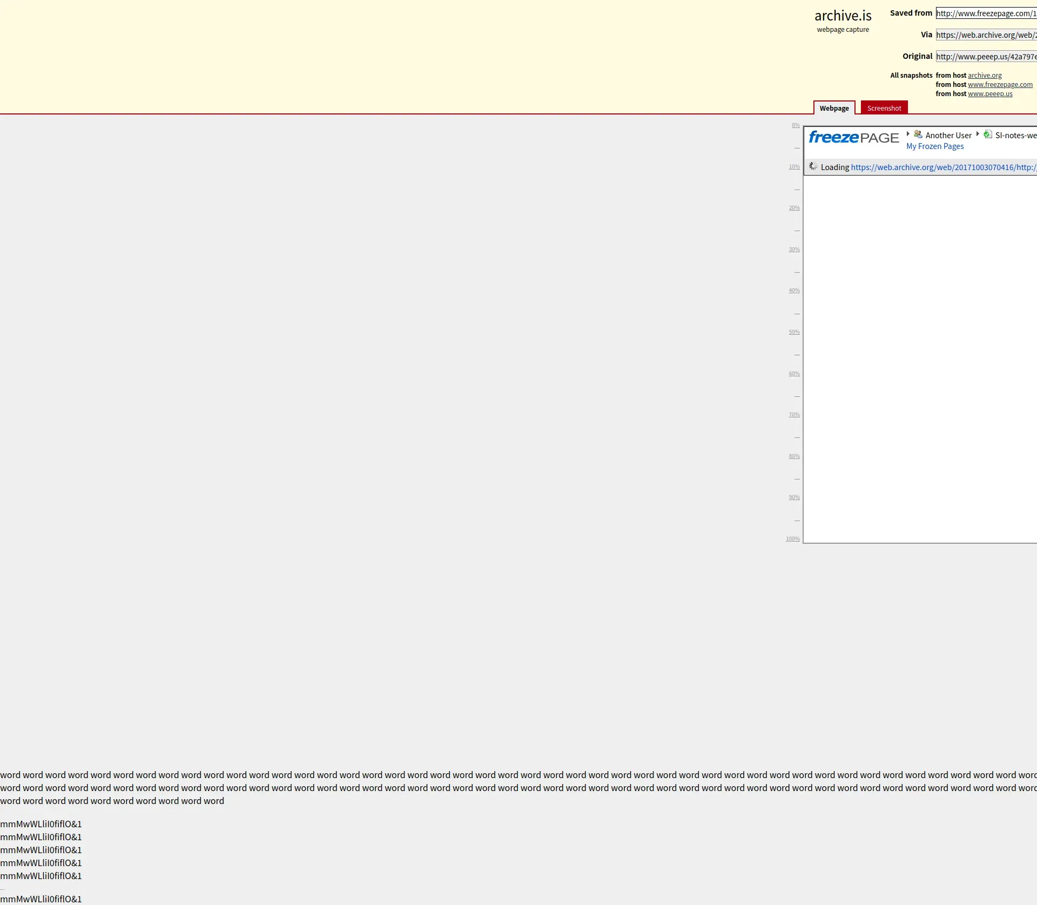Click breadcrumb arrow before SI-notes page
Screen dimensions: 1037x905
click(x=977, y=134)
